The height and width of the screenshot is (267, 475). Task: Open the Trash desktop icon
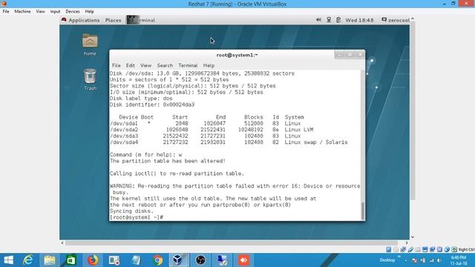click(x=90, y=79)
